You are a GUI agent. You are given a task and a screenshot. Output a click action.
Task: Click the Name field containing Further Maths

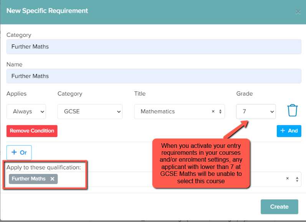click(154, 76)
